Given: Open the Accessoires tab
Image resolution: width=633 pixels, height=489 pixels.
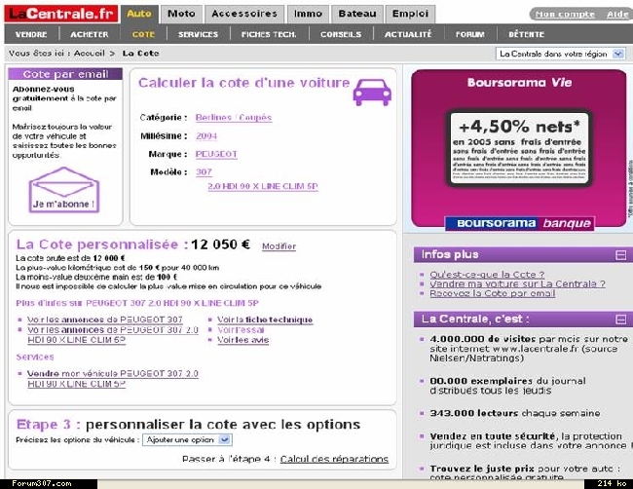Looking at the screenshot, I should coord(244,15).
